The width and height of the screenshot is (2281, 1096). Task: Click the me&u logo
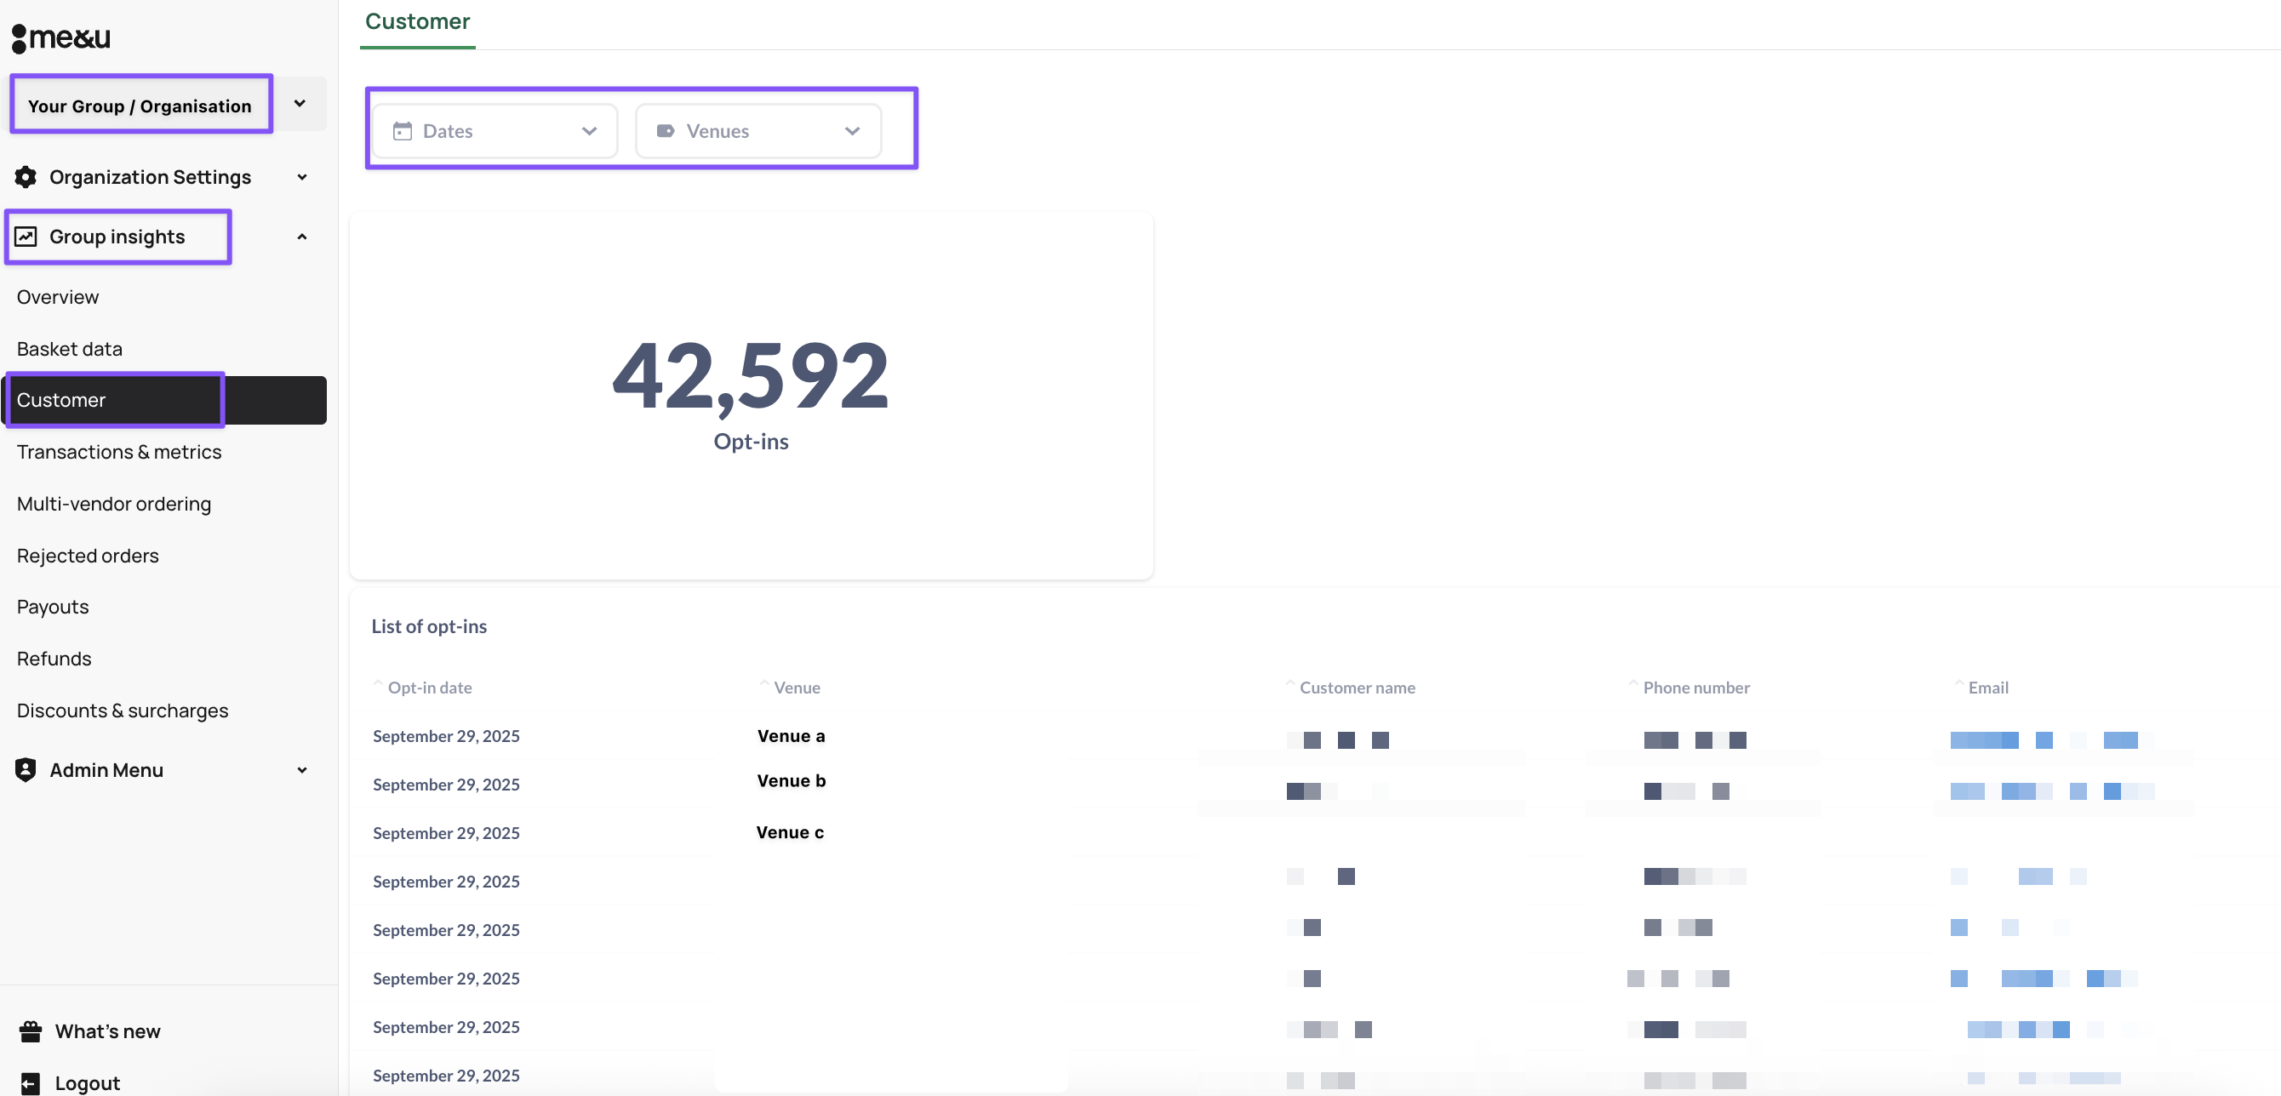click(61, 37)
